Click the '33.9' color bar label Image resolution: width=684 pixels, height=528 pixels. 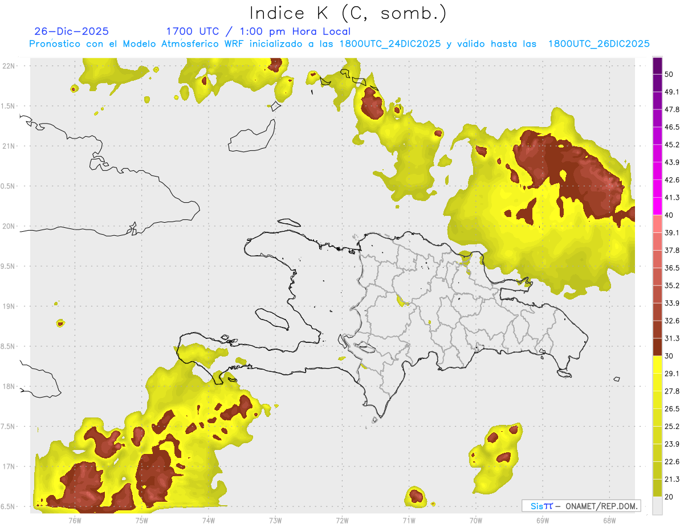(x=672, y=303)
